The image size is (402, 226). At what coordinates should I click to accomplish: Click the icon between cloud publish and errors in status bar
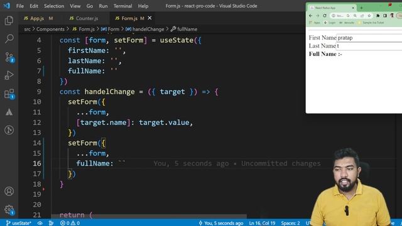point(51,223)
